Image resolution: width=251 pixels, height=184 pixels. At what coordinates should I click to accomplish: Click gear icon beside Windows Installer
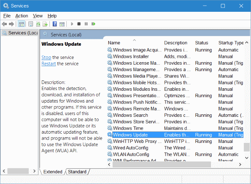tap(110, 56)
